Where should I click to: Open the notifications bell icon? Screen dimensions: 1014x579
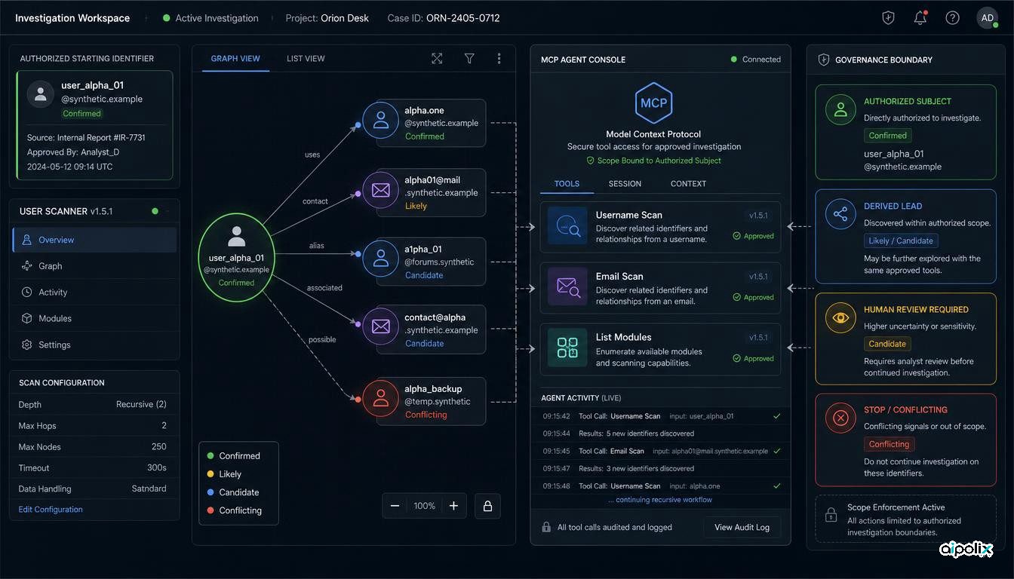tap(920, 18)
